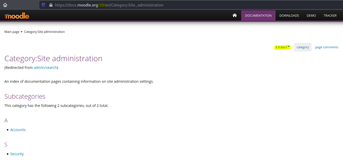Go to Moodle home via house icon

[x=234, y=15]
